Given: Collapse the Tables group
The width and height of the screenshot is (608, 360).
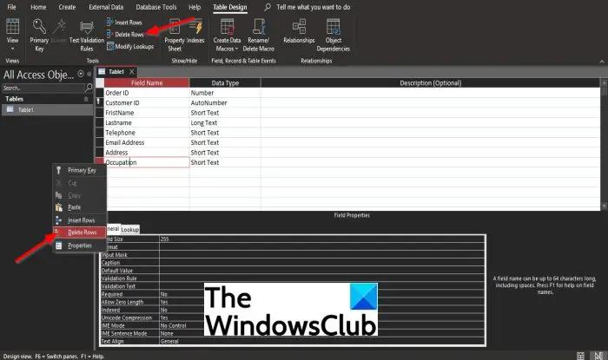Looking at the screenshot, I should tap(86, 99).
